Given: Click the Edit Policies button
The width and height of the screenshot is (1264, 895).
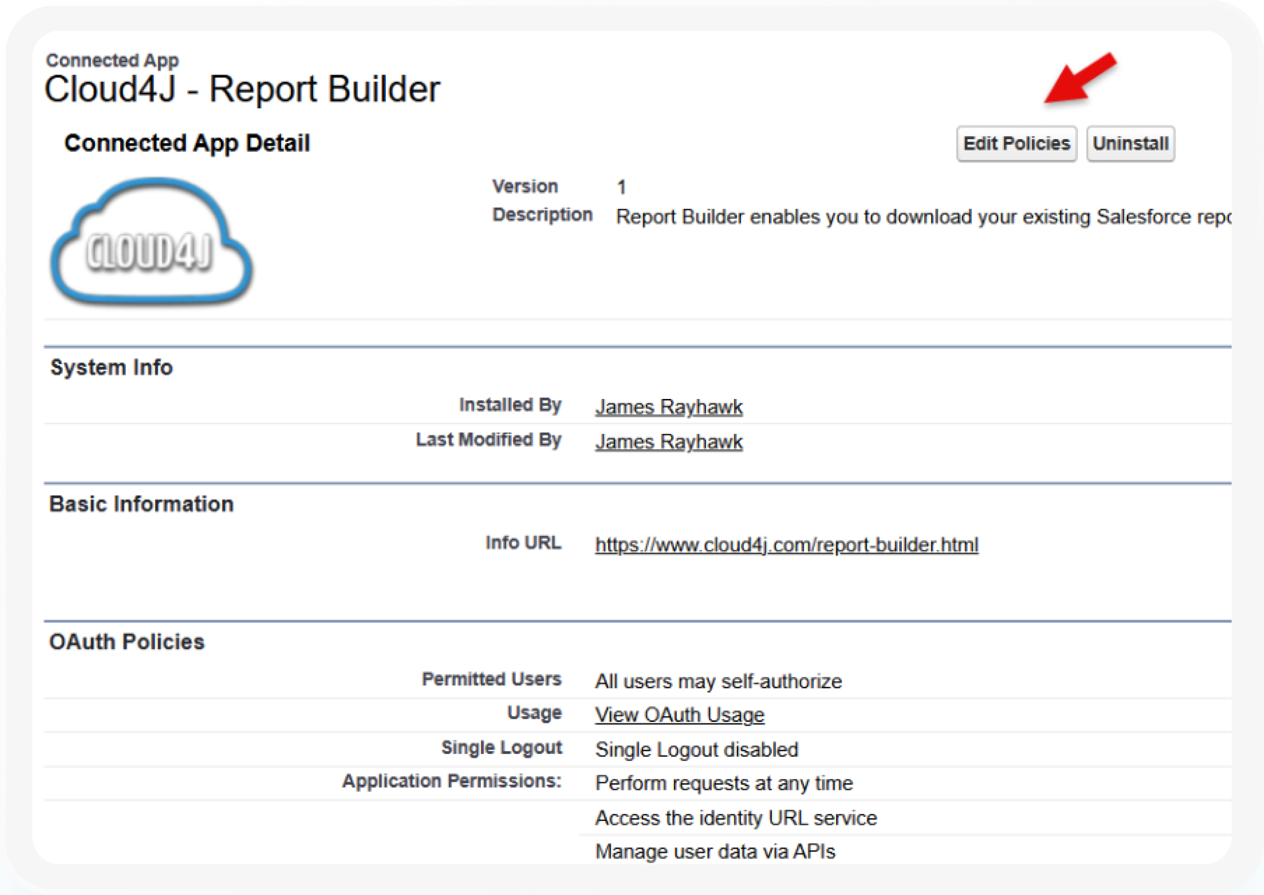Looking at the screenshot, I should (x=1016, y=144).
